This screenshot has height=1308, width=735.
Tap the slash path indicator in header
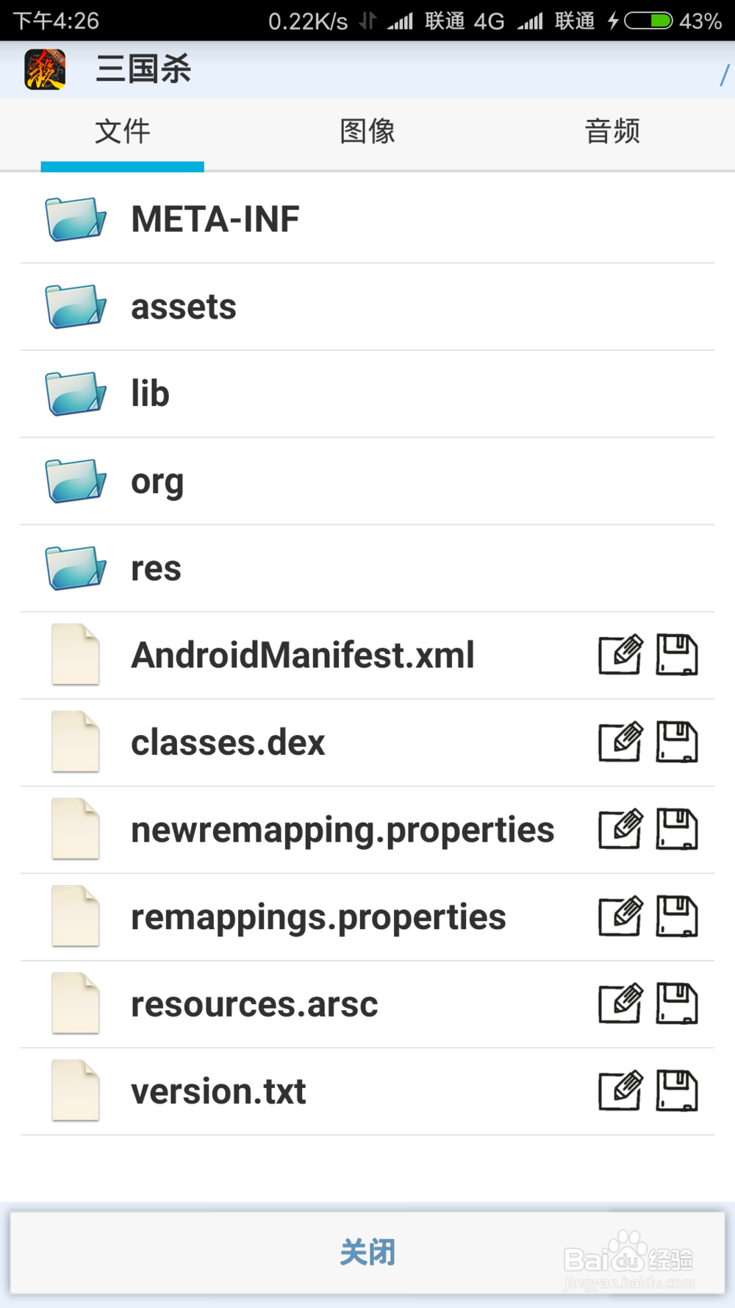[x=725, y=74]
